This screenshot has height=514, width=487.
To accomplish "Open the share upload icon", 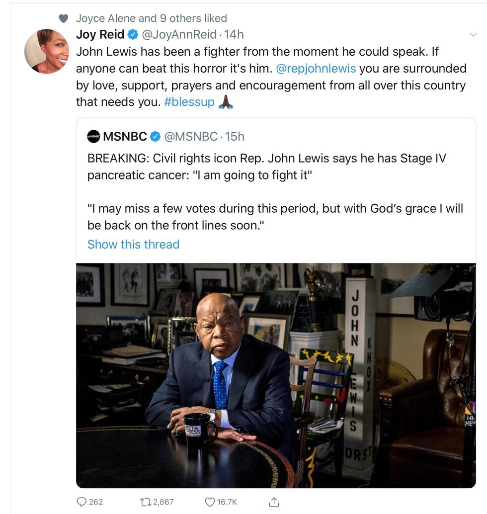I will tap(273, 502).
